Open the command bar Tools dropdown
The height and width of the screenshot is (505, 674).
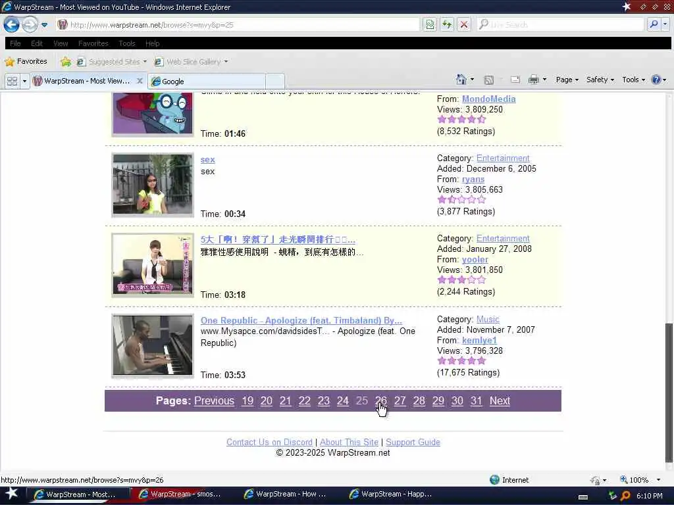click(x=634, y=80)
